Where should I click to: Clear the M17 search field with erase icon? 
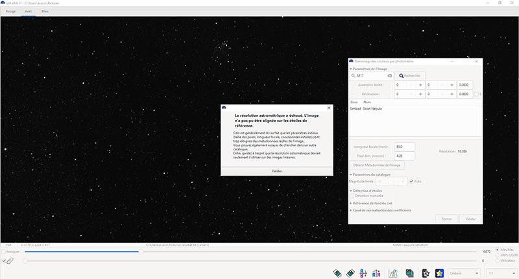pos(390,76)
